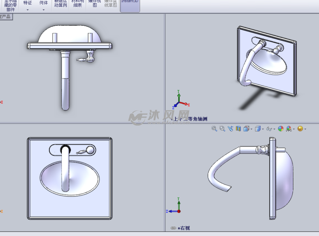Expand the Hide/Show Items dropdown arrow
Image resolution: width=319 pixels, height=236 pixels.
click(274, 129)
